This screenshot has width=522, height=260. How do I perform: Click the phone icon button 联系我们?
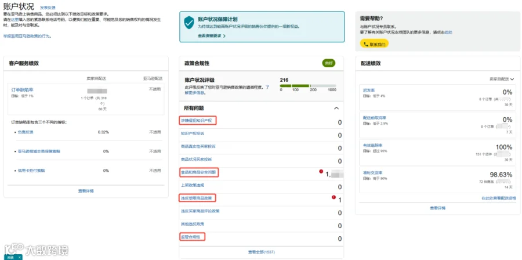[374, 44]
